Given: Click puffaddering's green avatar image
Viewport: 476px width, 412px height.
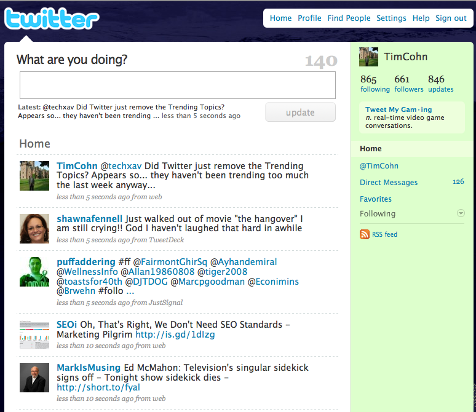Looking at the screenshot, I should click(34, 272).
